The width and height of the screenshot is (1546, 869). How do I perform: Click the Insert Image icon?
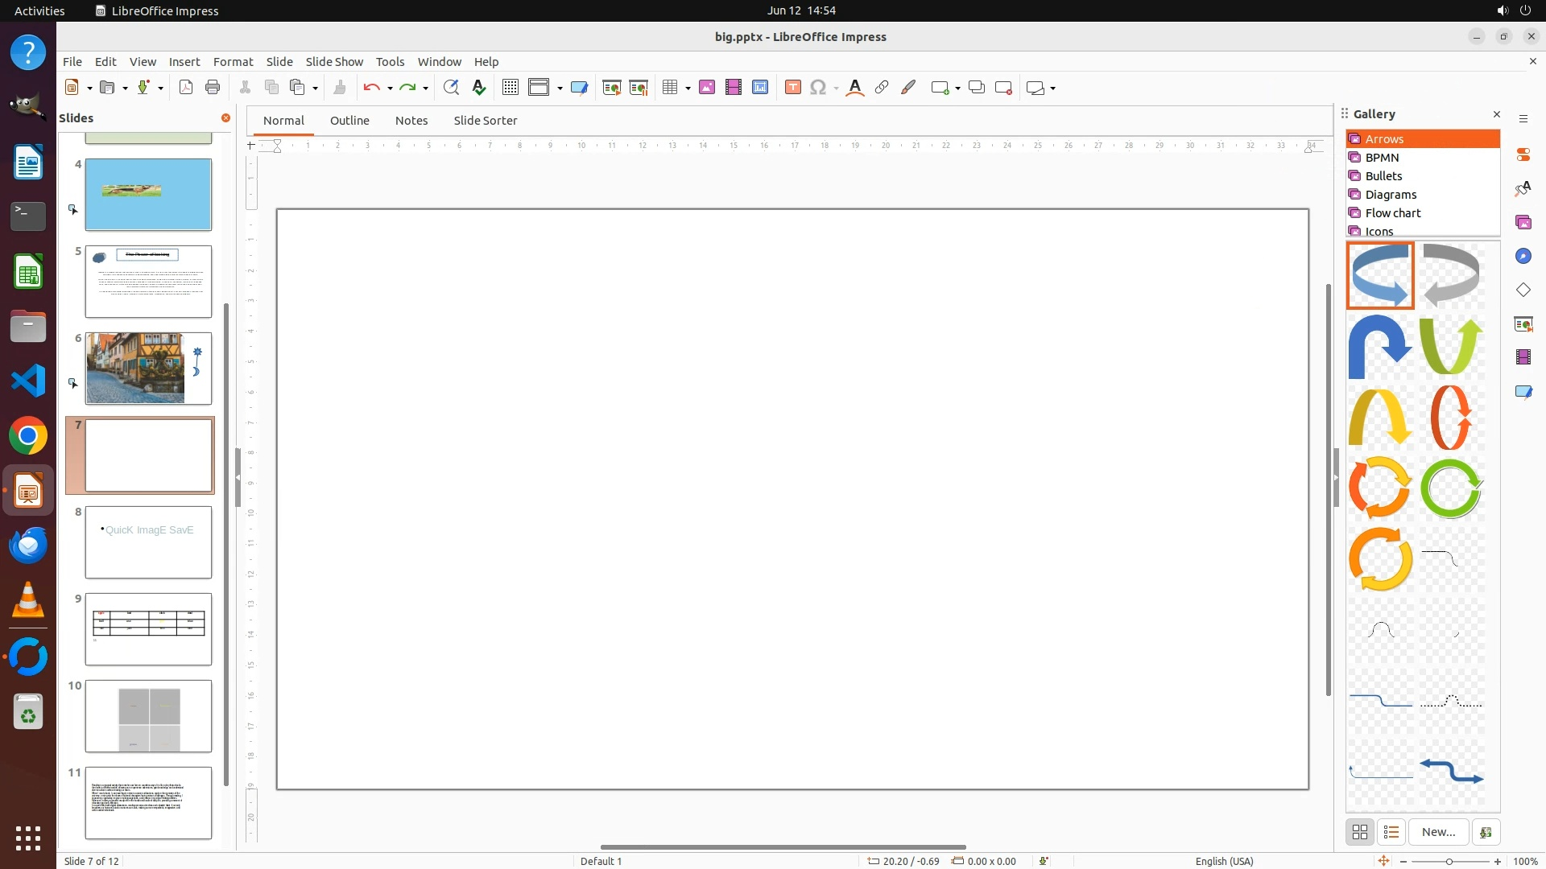click(707, 88)
